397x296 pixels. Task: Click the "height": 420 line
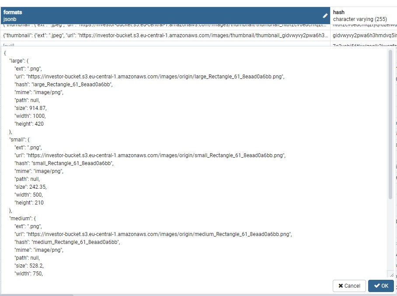point(29,124)
